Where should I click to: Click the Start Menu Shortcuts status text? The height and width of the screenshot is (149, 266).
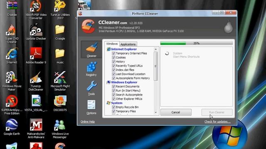click(186, 57)
